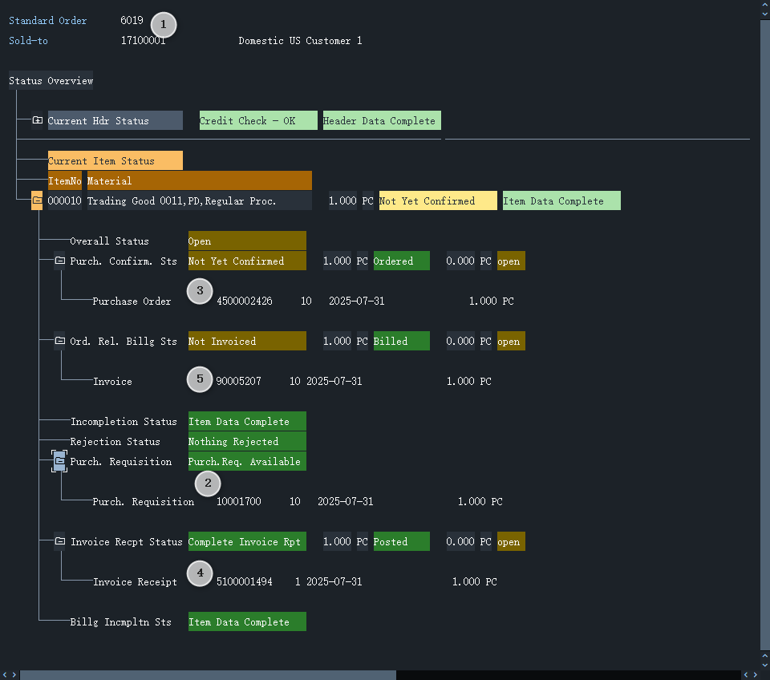Click the Nothing Rejected status
This screenshot has height=680, width=770.
[247, 441]
